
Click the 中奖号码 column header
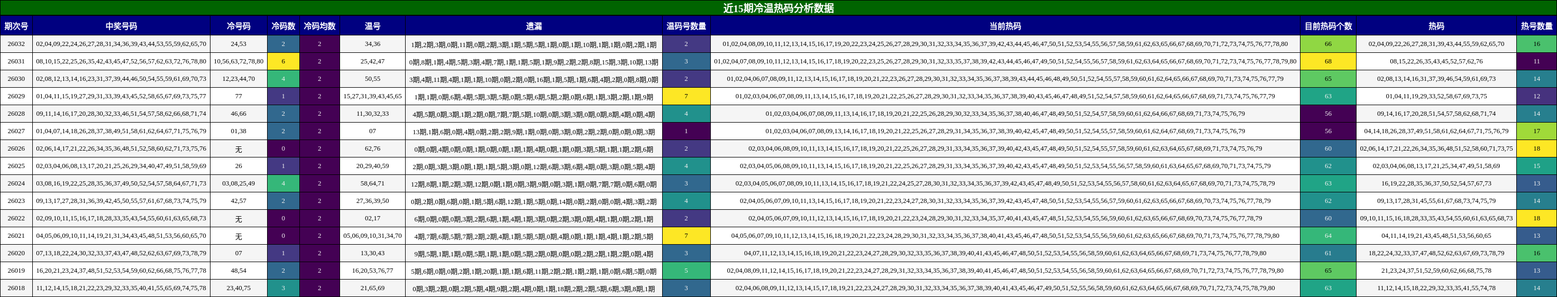pos(121,26)
